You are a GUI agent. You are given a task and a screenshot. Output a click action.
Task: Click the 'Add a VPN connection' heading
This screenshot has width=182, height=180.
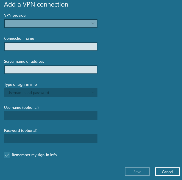[x=36, y=5]
